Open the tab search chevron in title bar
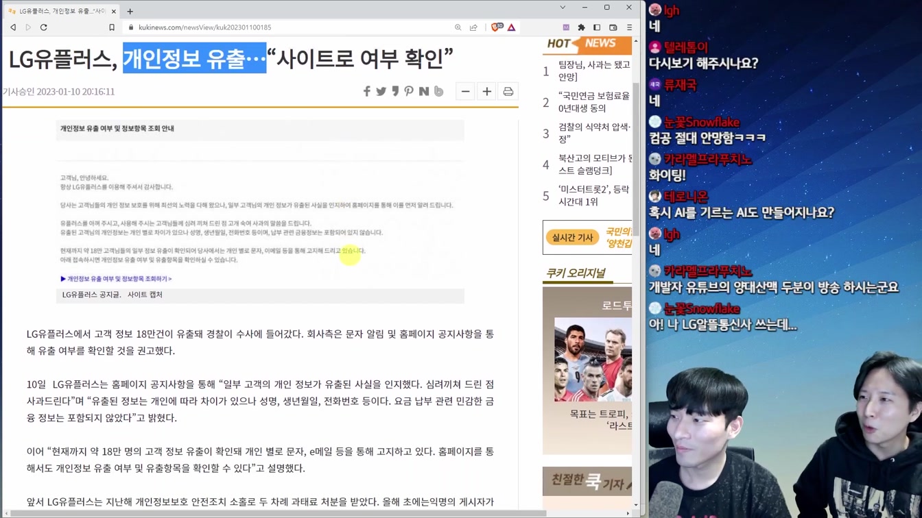The height and width of the screenshot is (518, 922). click(x=563, y=8)
